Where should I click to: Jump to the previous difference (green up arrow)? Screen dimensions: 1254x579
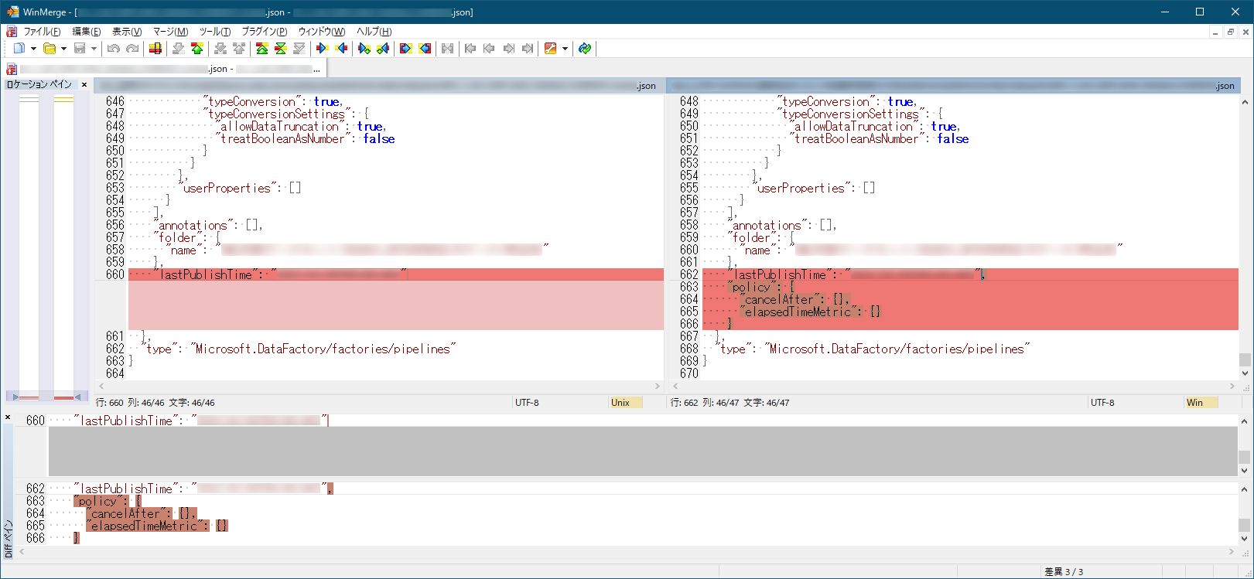point(197,49)
